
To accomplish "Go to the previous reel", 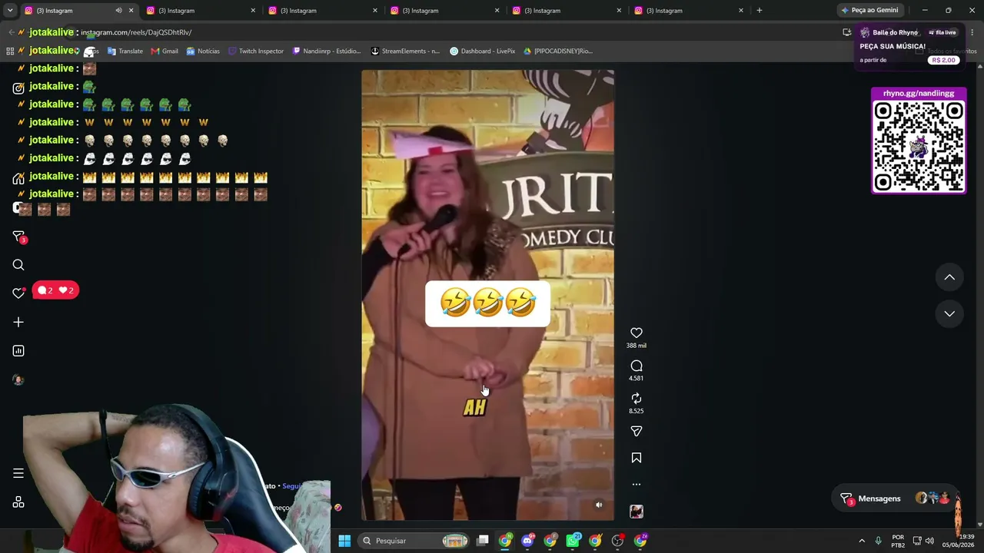I will (x=949, y=277).
